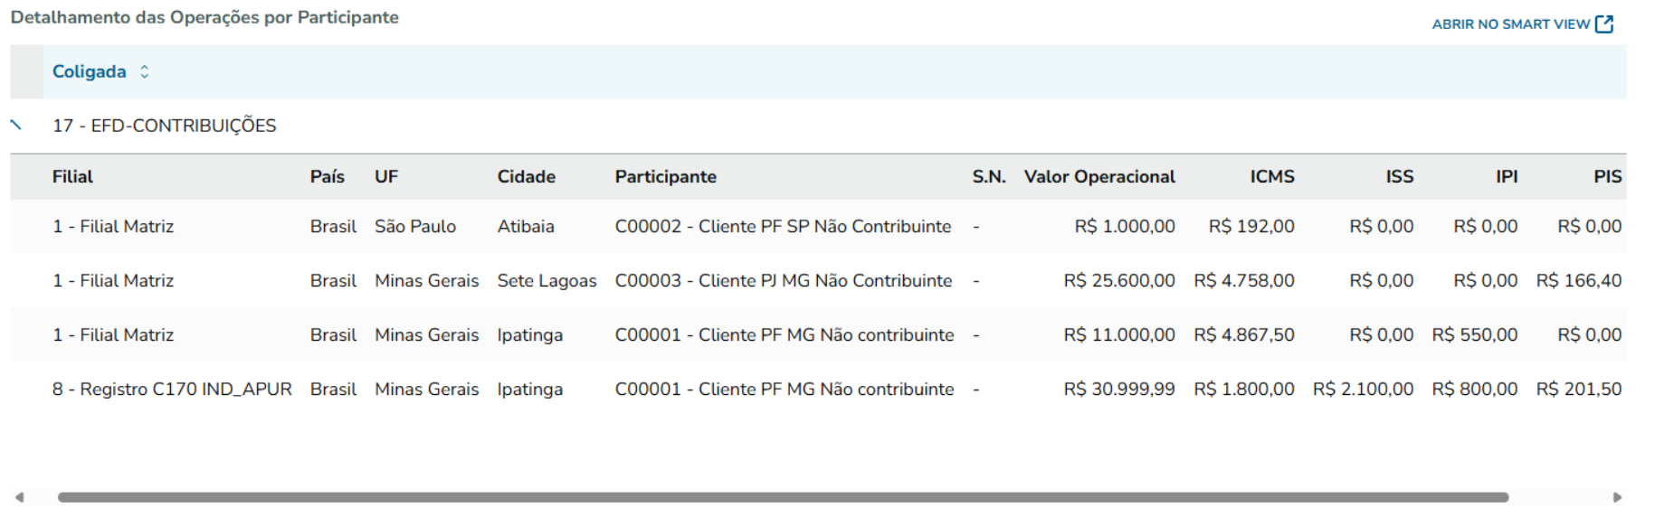Select the Valor Operacional column header
1655x517 pixels.
[x=1099, y=176]
